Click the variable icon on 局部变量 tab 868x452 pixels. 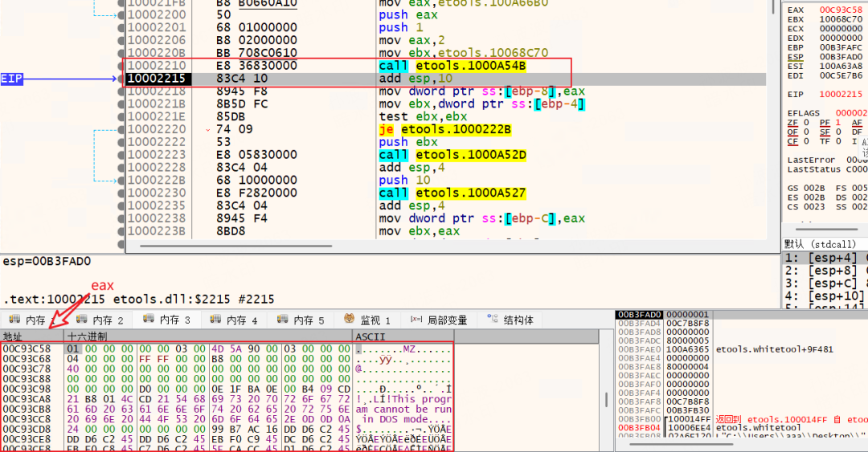click(416, 320)
